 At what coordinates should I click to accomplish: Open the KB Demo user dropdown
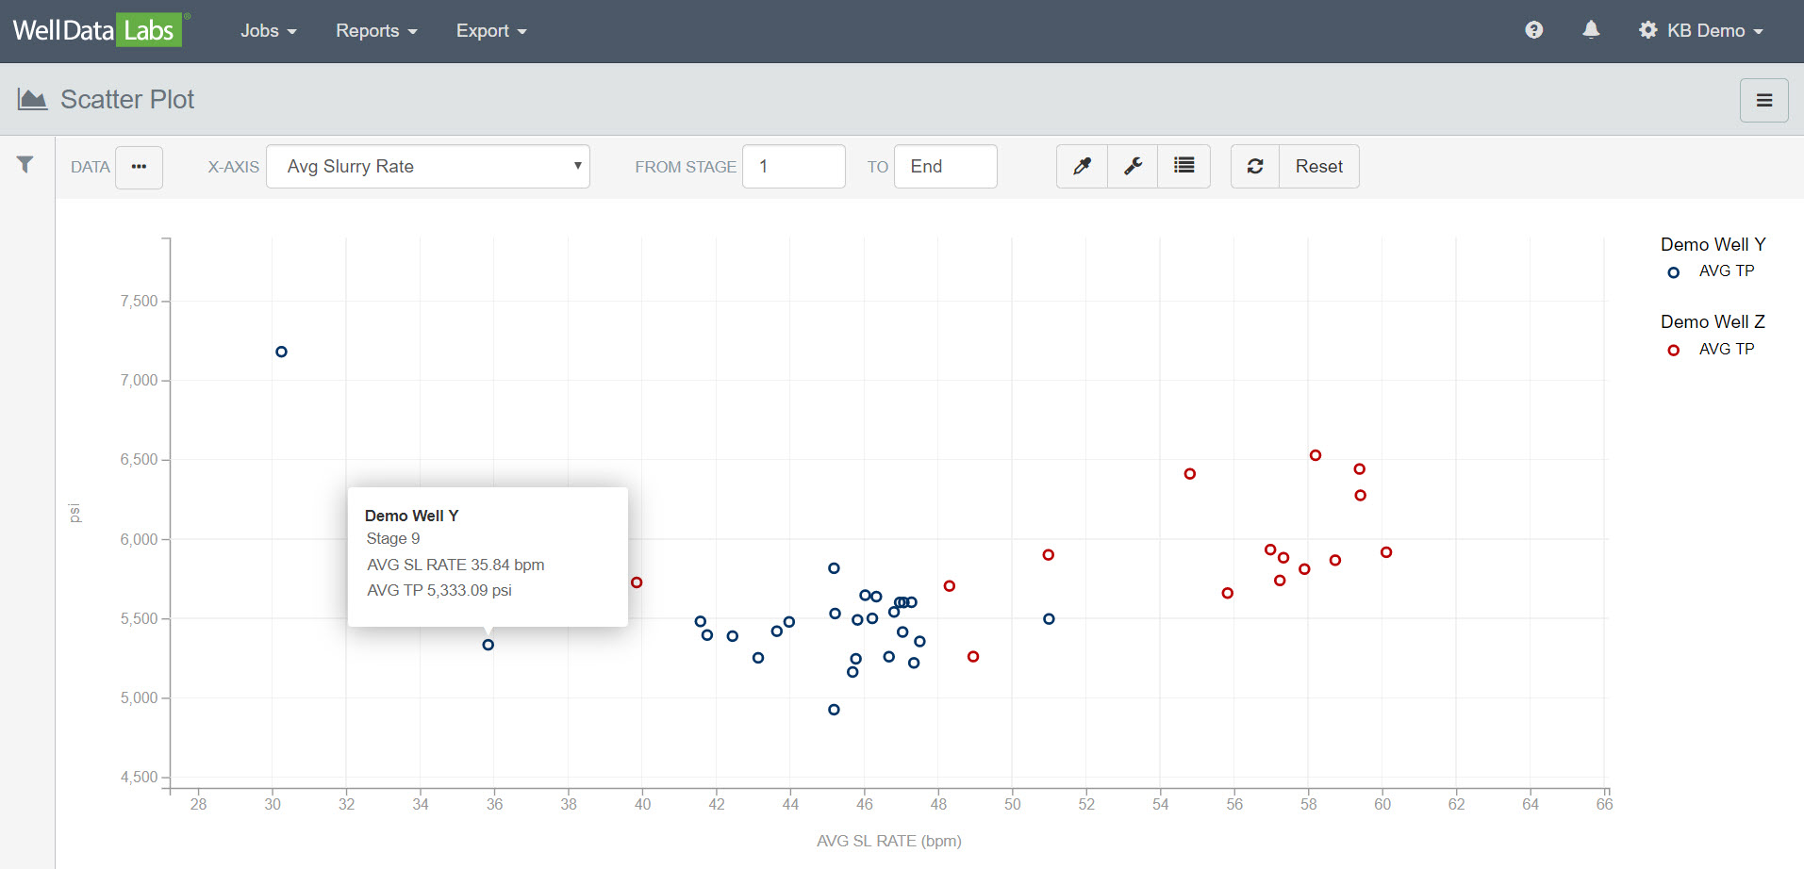(1701, 31)
